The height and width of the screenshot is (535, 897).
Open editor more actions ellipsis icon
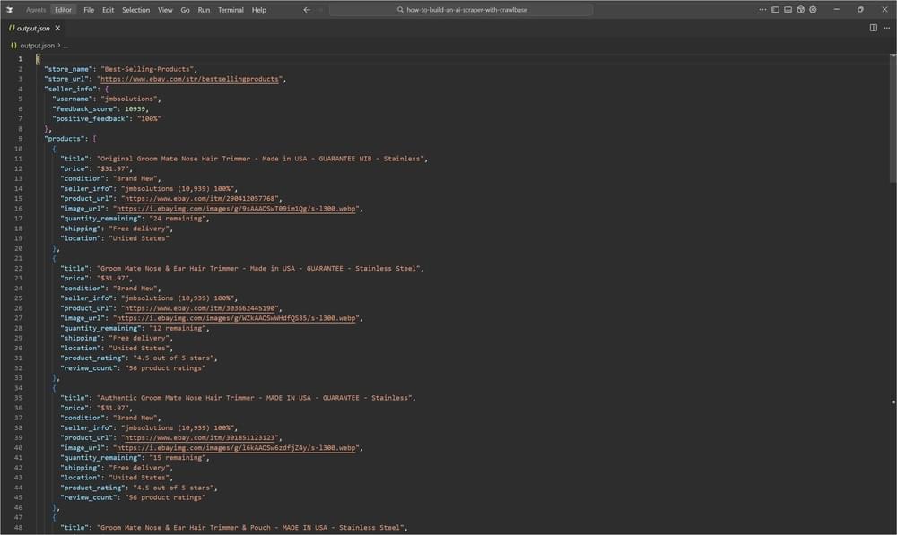click(x=887, y=28)
